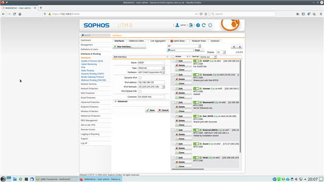Open the Type Ethernet dropdown

coord(151,68)
